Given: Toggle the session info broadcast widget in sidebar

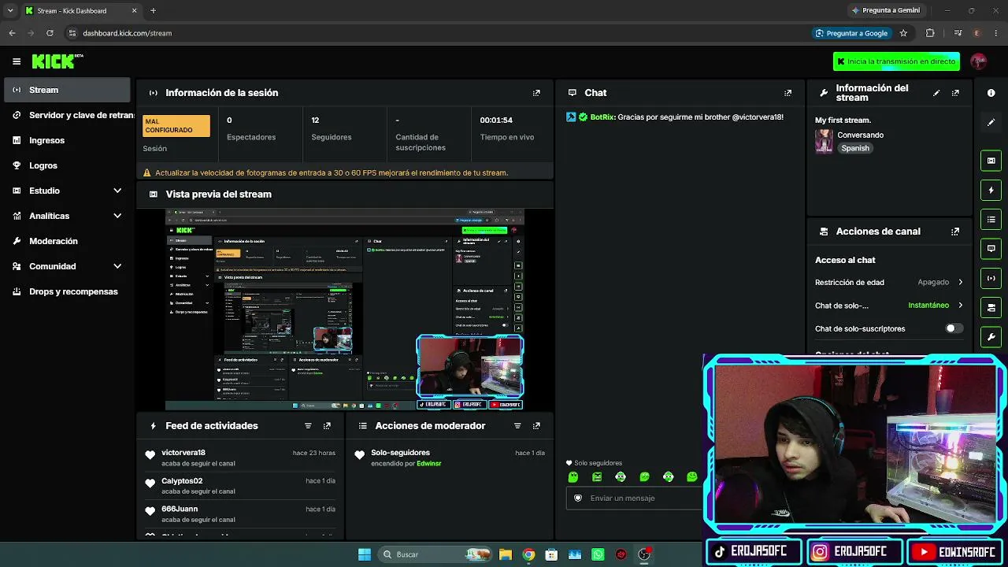Looking at the screenshot, I should coord(991,278).
